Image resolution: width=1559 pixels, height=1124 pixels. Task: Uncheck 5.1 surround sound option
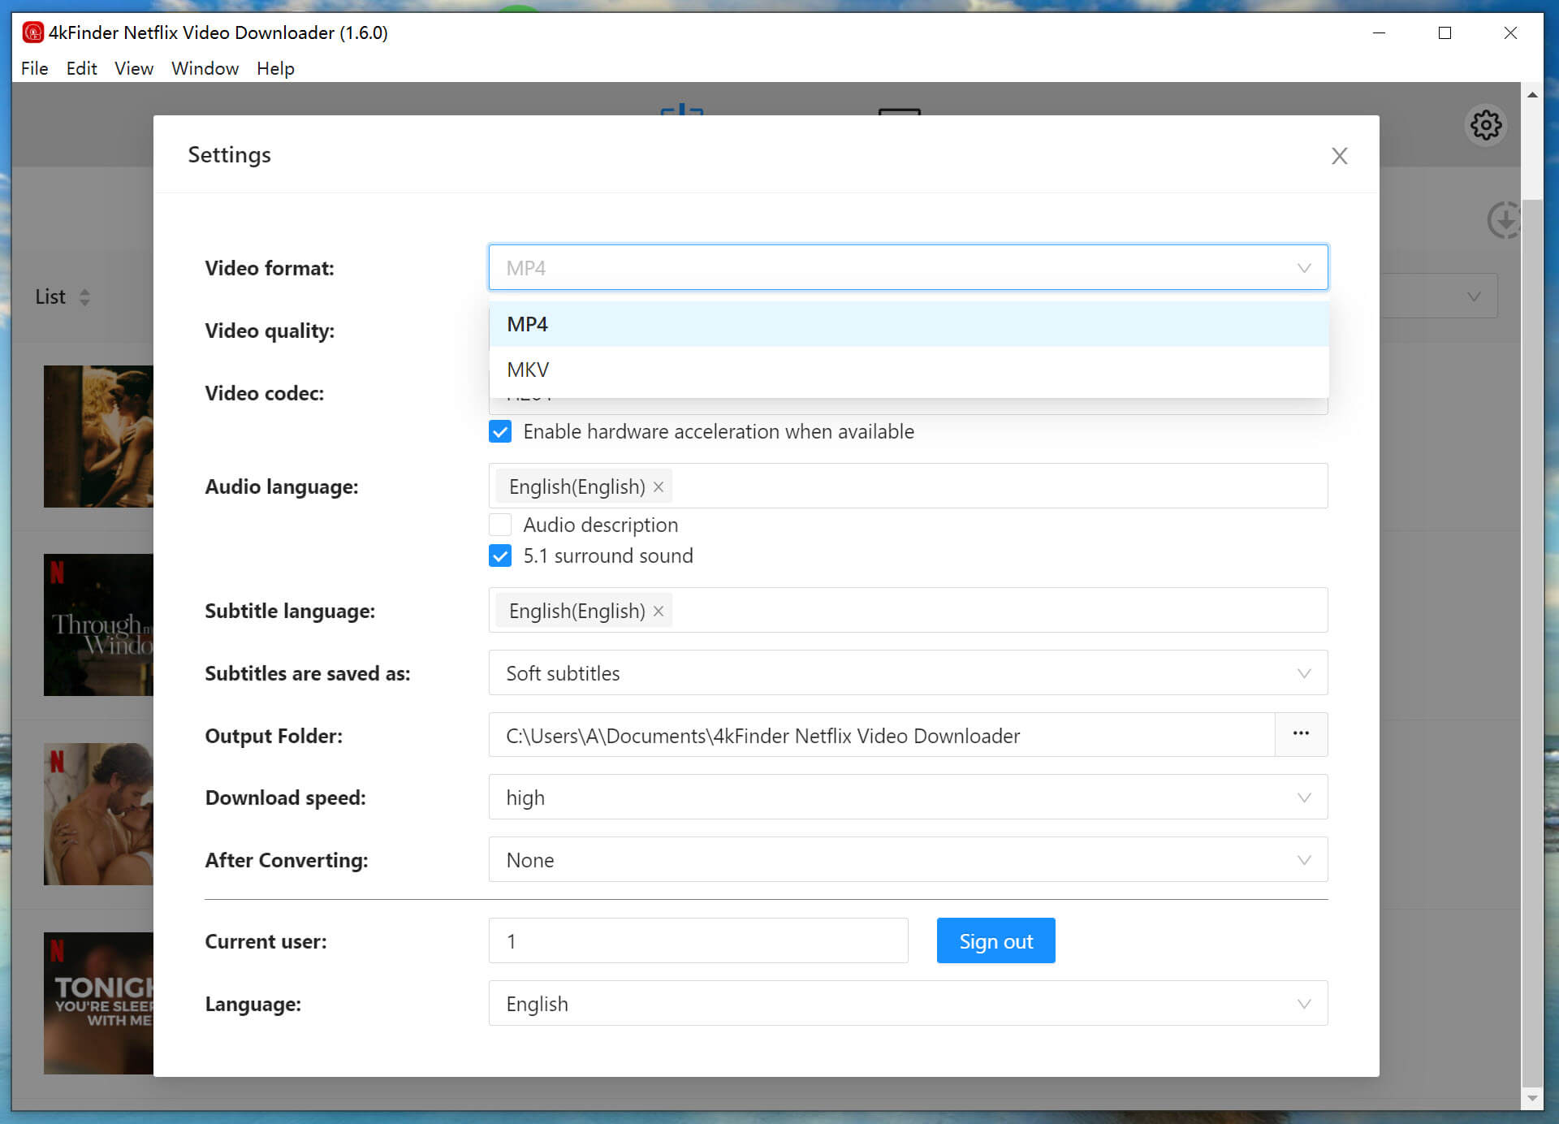(500, 556)
